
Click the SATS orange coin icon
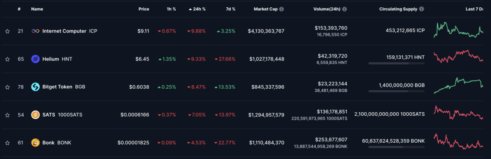click(35, 115)
